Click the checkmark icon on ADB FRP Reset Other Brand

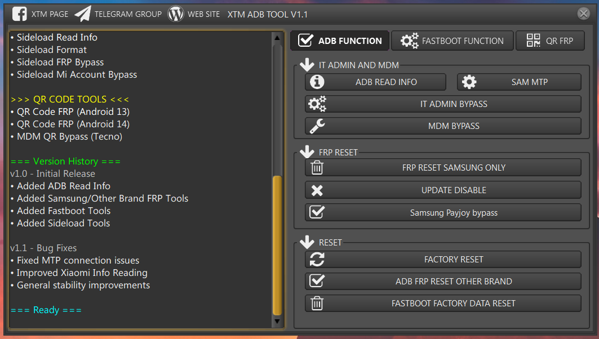coord(317,280)
